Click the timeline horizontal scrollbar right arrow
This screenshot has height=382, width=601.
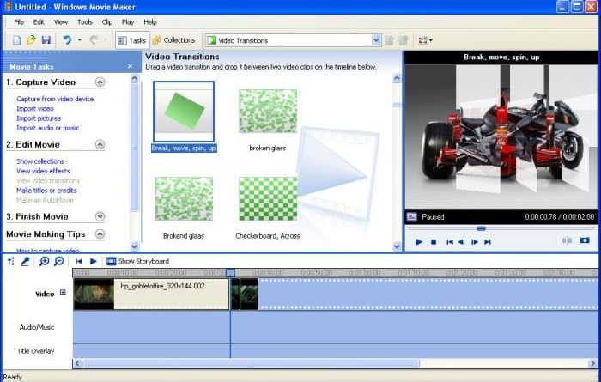coord(592,363)
